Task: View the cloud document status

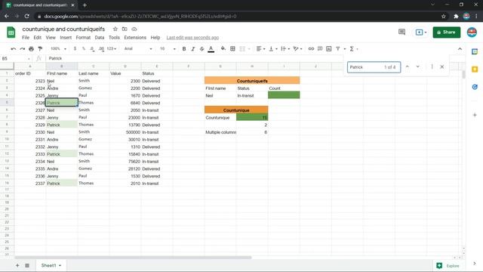Action: [134, 29]
